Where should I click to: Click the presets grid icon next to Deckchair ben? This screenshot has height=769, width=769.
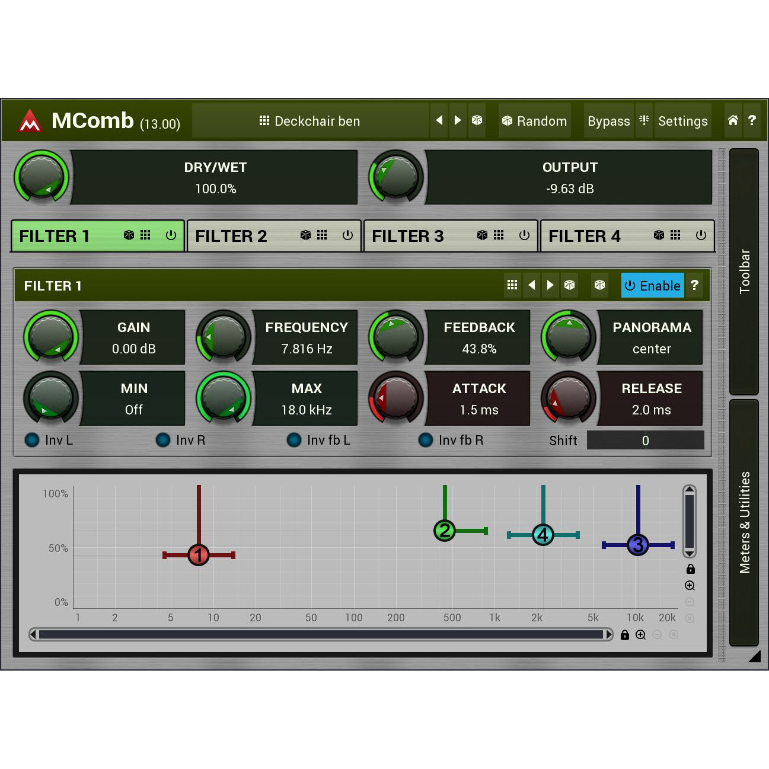pyautogui.click(x=263, y=120)
